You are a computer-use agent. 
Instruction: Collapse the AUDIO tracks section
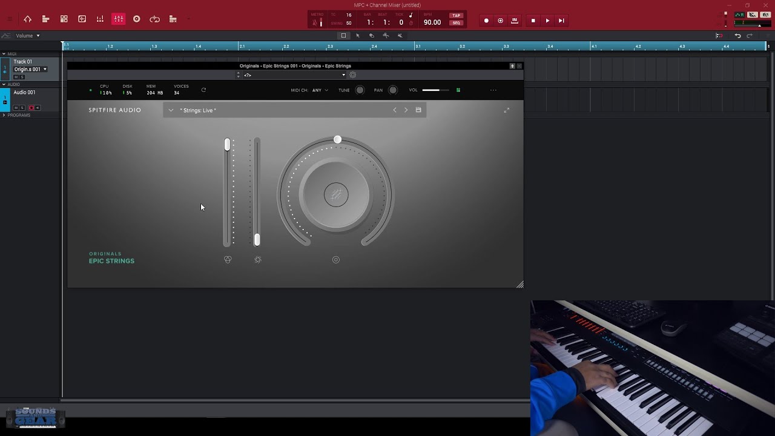point(4,84)
